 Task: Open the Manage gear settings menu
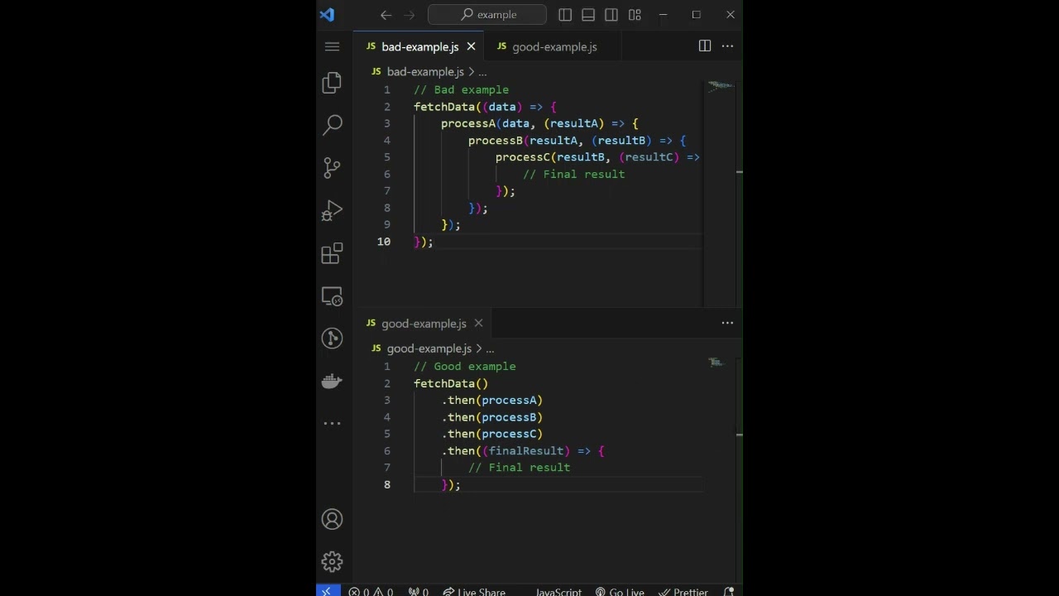[332, 562]
